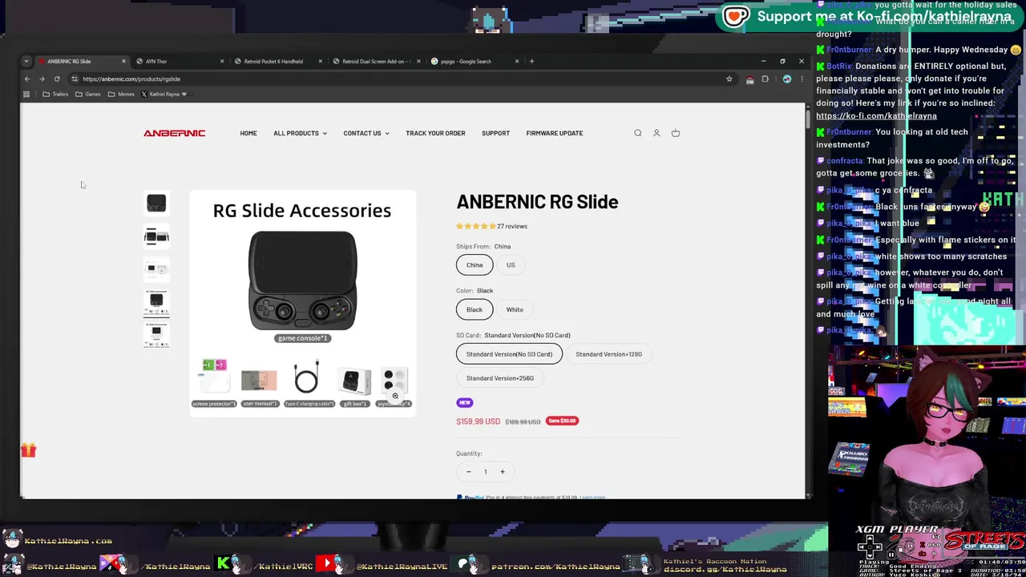Select Standard Version+256G option
The width and height of the screenshot is (1026, 577).
(500, 378)
